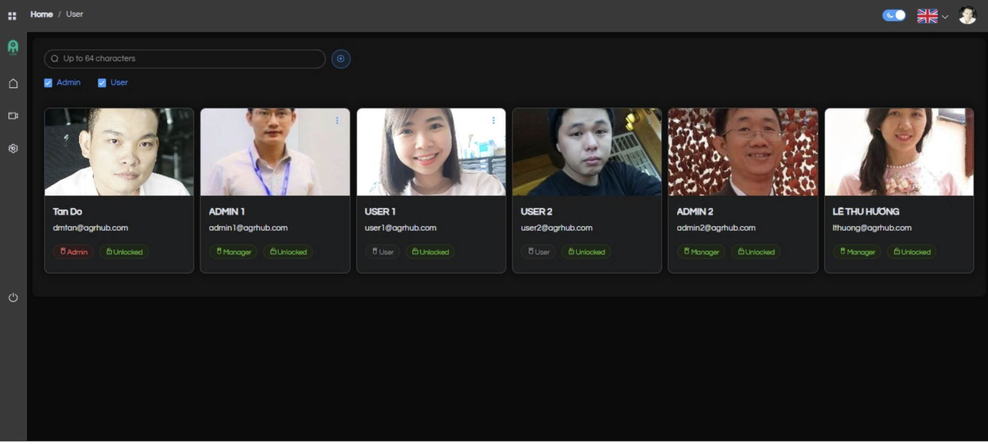Click the name 'ADMIN 2'
The height and width of the screenshot is (444, 988).
click(695, 212)
